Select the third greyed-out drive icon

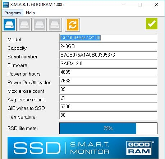(40, 25)
